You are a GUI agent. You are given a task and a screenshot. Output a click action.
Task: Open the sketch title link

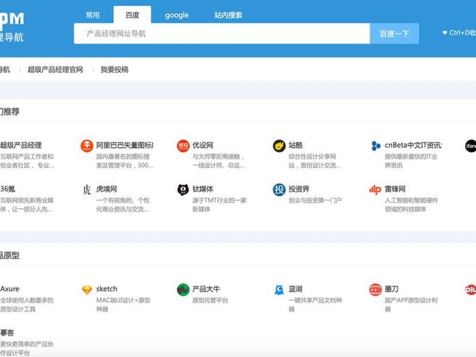pos(107,289)
